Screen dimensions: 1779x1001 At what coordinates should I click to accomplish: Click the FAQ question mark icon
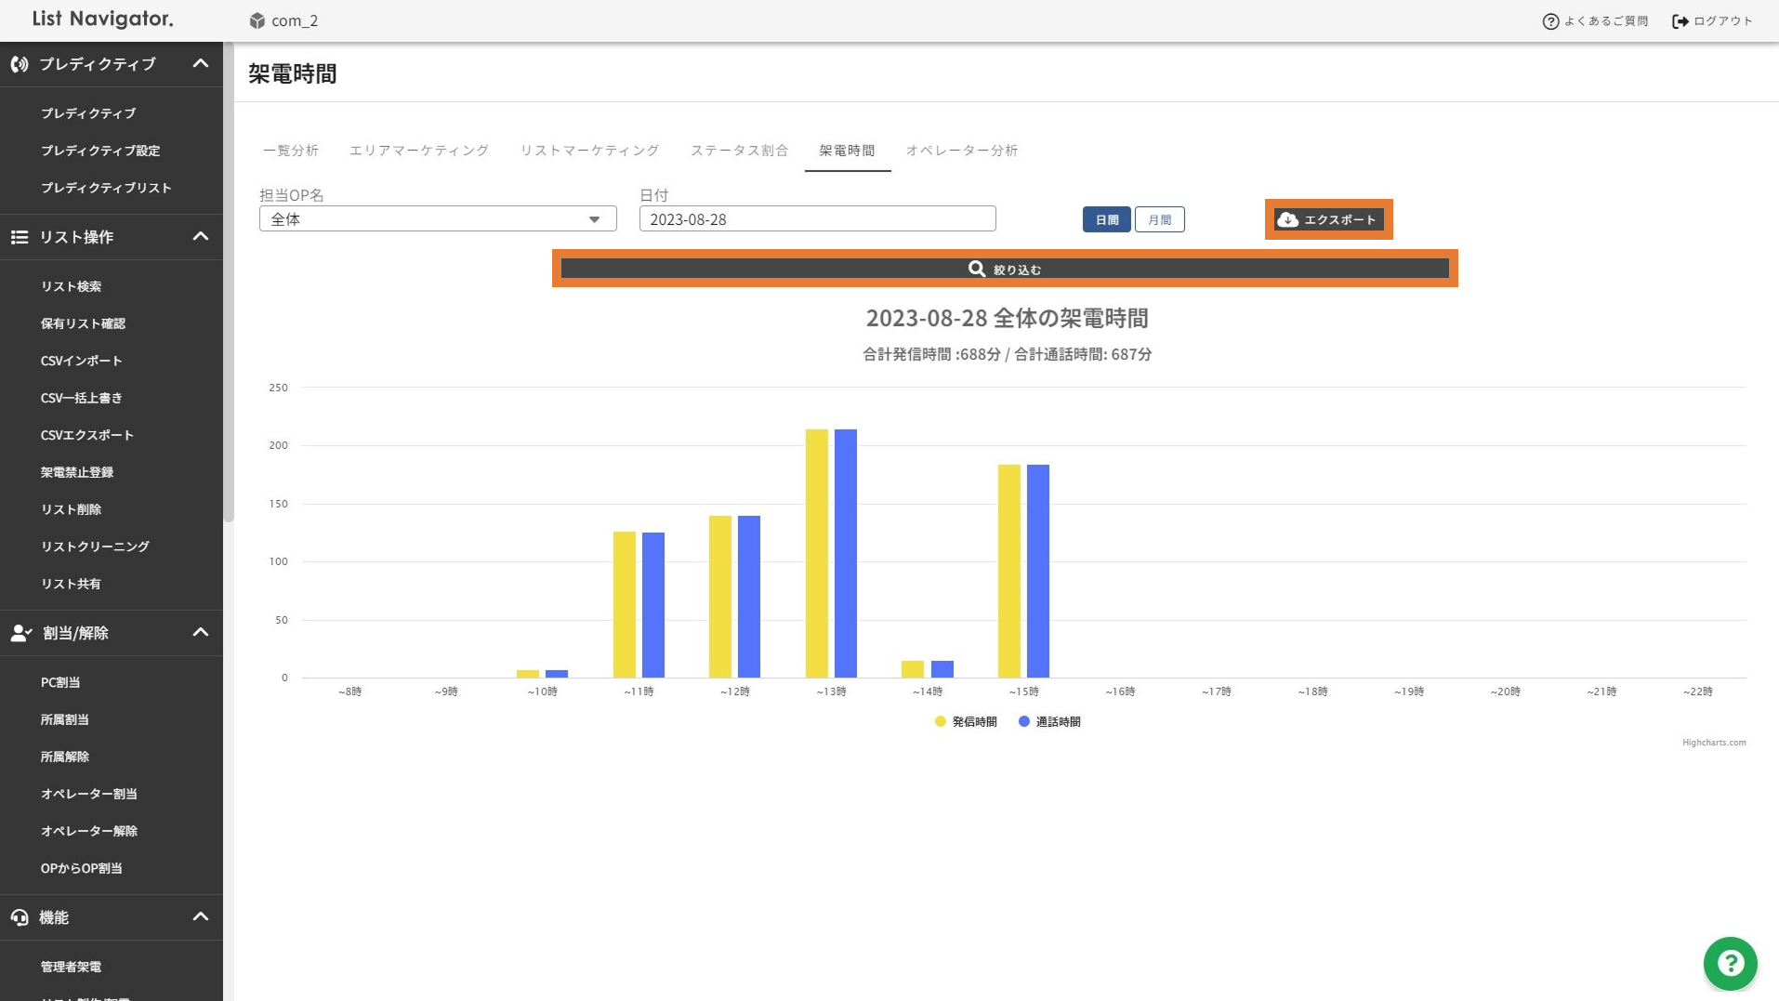[x=1549, y=21]
